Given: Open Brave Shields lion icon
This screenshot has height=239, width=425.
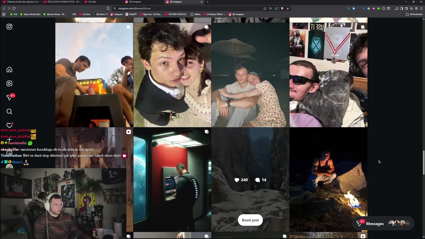Looking at the screenshot, I should point(282,8).
